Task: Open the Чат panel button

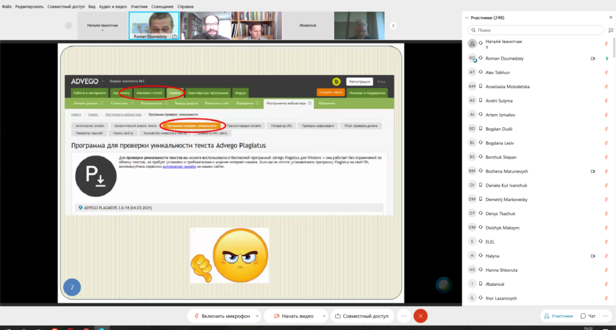Action: (587, 316)
